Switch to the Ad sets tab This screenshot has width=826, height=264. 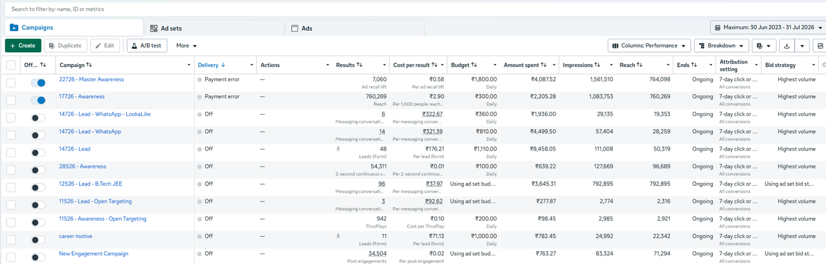click(214, 28)
